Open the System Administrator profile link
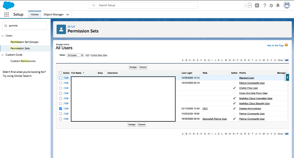Image resolution: width=294 pixels, height=158 pixels. click(x=250, y=109)
